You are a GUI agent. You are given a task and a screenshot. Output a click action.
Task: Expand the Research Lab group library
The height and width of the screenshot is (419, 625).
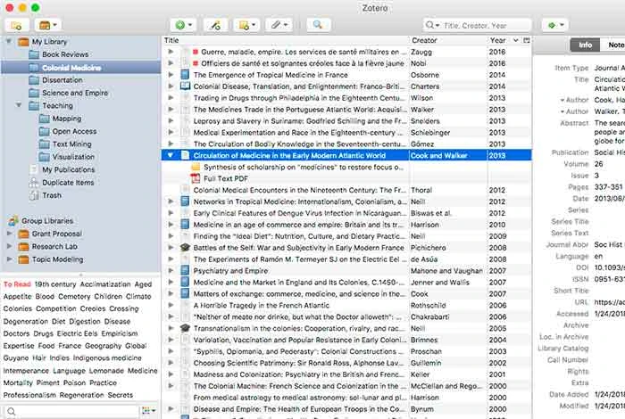(9, 246)
